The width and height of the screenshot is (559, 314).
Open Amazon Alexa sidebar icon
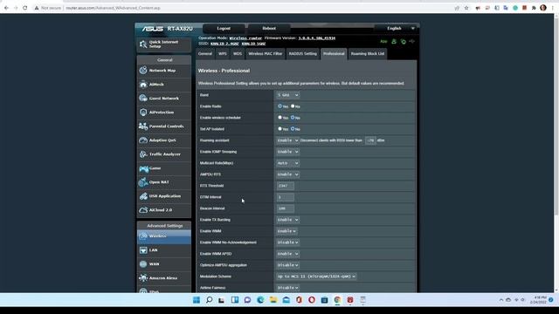point(143,278)
